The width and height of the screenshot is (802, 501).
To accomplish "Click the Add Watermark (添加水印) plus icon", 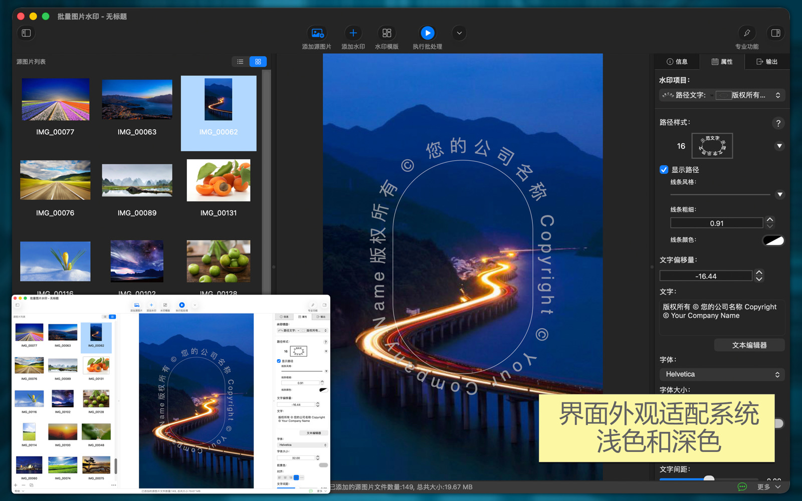I will 353,34.
